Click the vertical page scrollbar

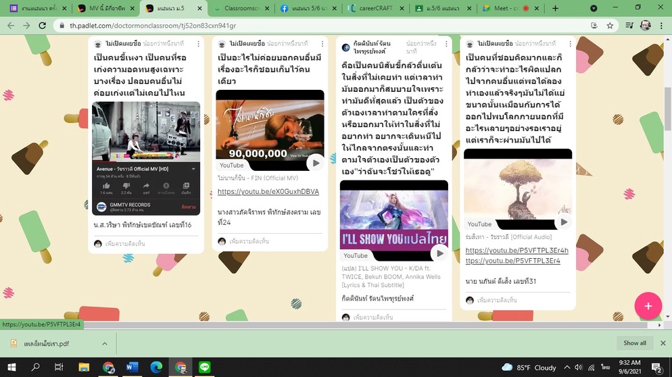pyautogui.click(x=668, y=109)
